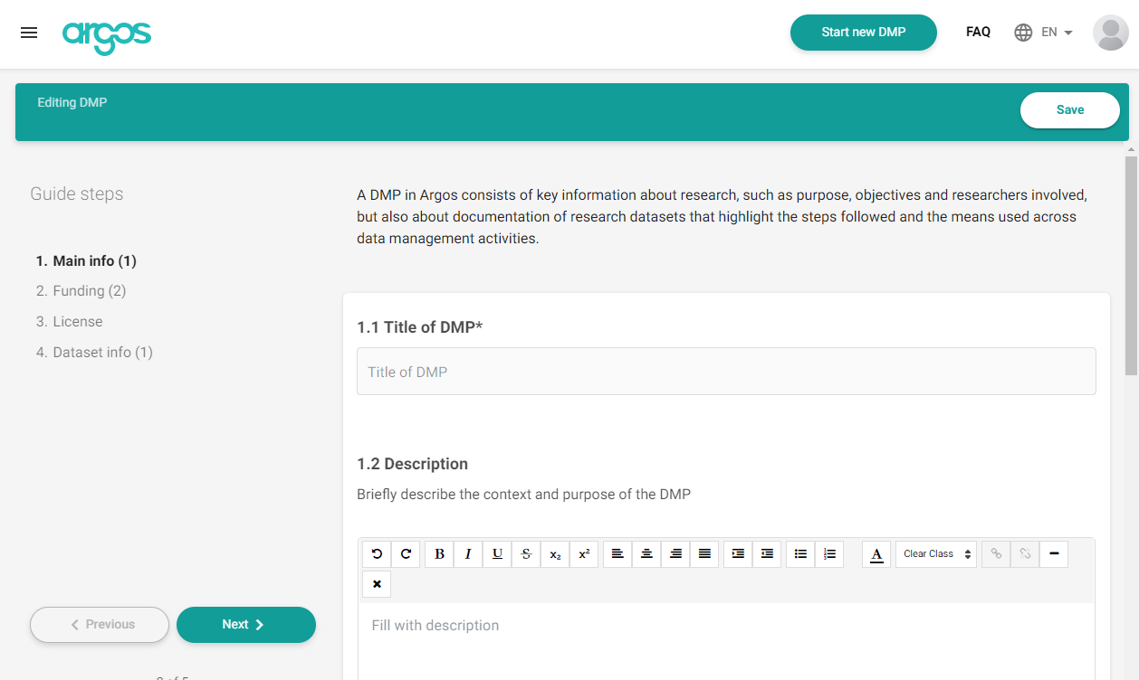Click the indent icon in the toolbar
1139x680 pixels.
pos(736,553)
